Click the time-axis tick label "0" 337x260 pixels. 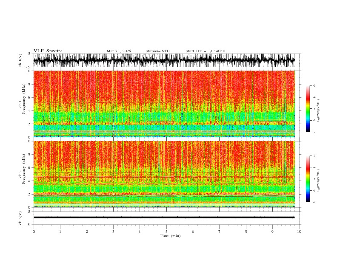point(34,232)
